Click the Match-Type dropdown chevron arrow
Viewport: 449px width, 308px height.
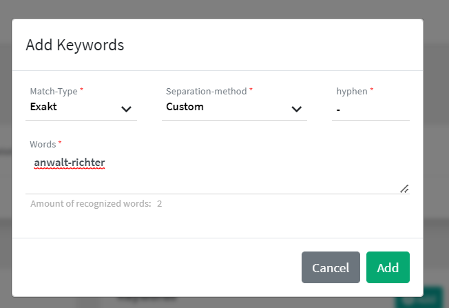[126, 109]
